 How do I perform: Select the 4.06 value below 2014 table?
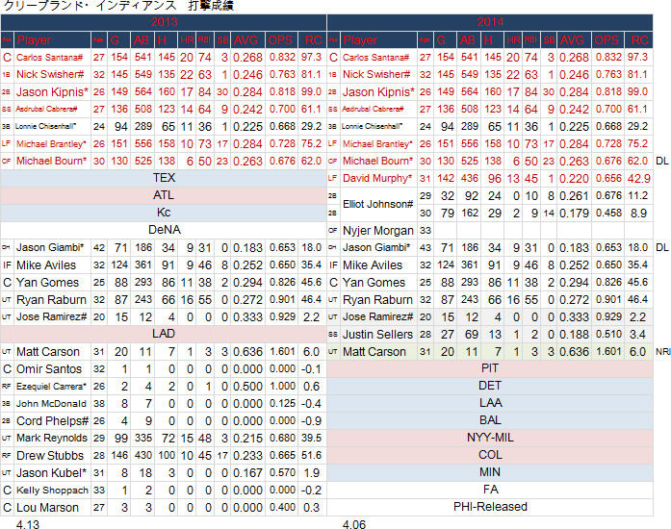354,524
